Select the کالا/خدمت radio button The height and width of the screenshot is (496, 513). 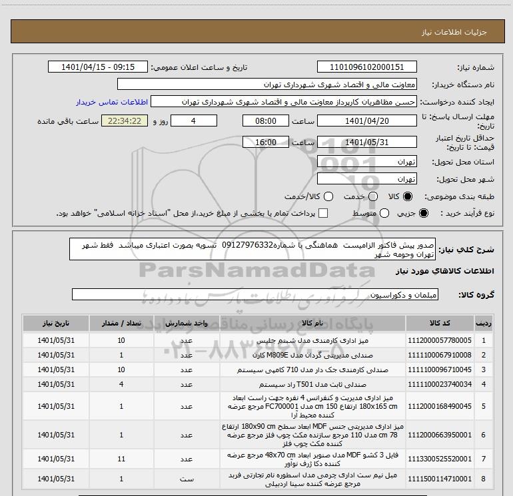[328, 196]
